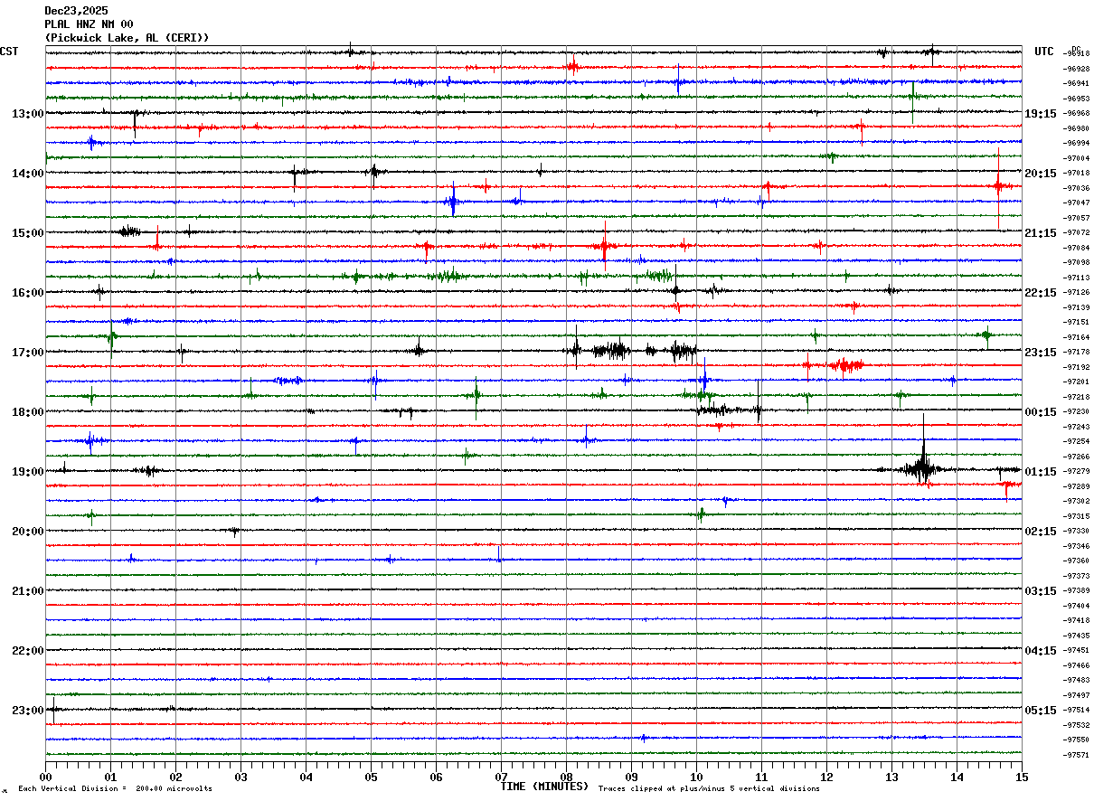Click the DC offset value -96968
Viewport: 1094px width, 801px height.
point(1077,113)
